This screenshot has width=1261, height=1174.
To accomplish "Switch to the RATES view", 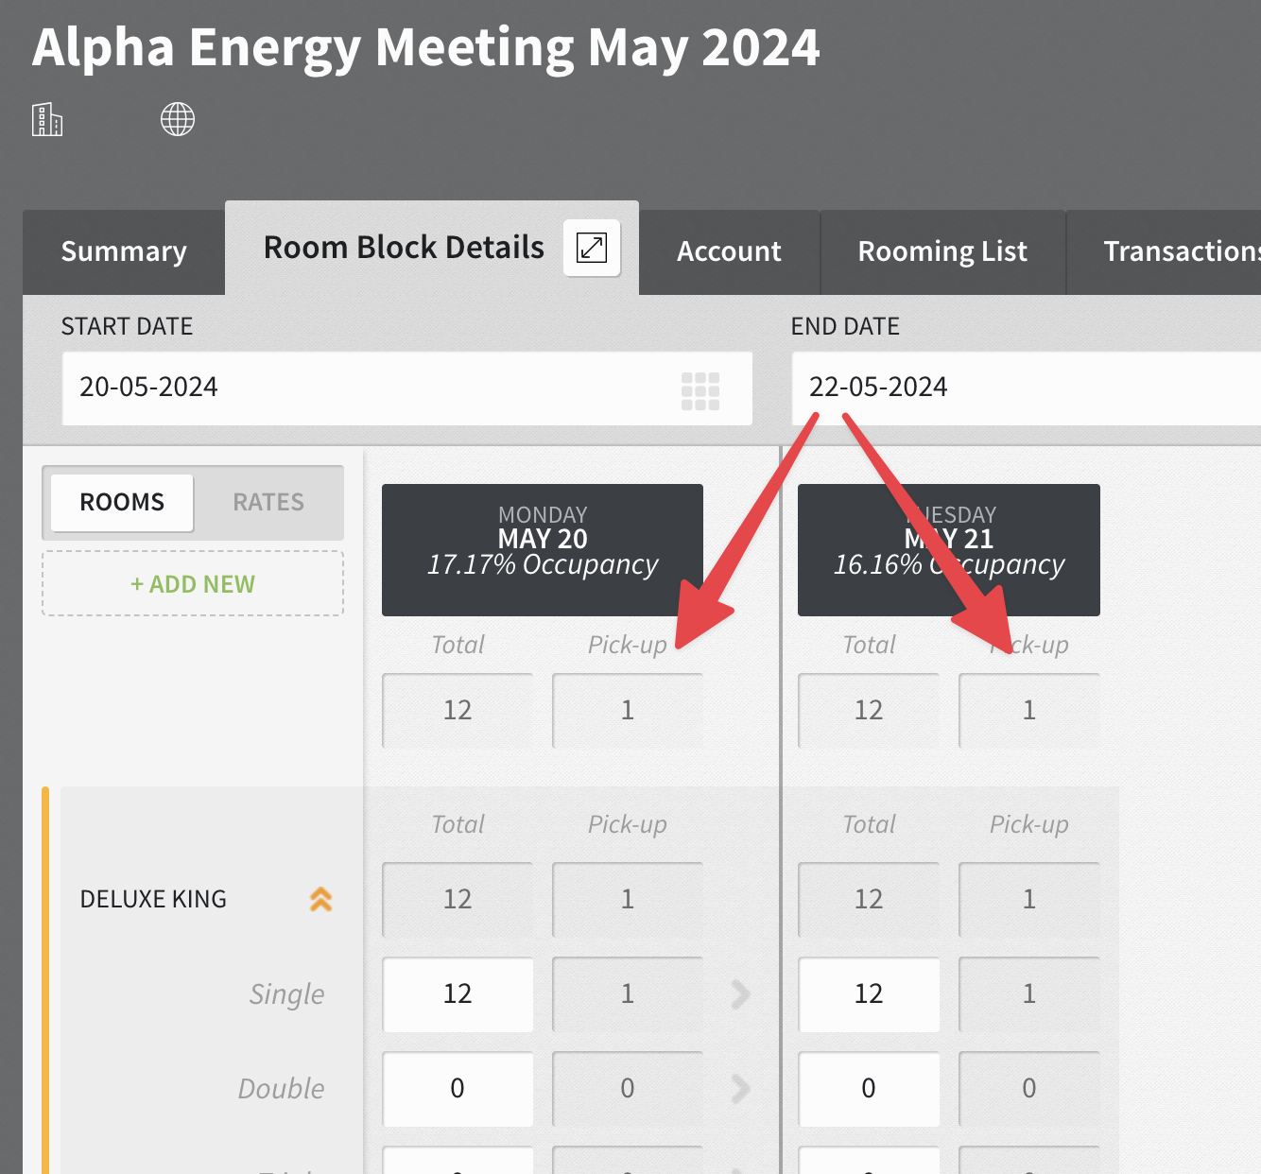I will [x=268, y=502].
